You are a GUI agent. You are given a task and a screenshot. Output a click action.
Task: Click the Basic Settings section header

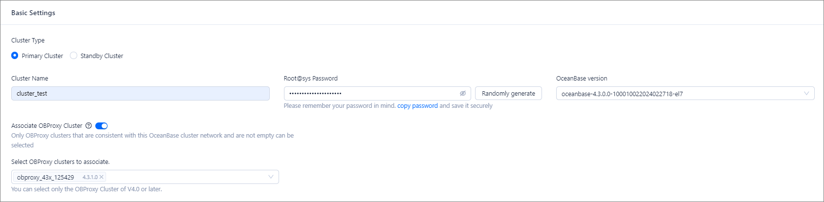coord(33,13)
